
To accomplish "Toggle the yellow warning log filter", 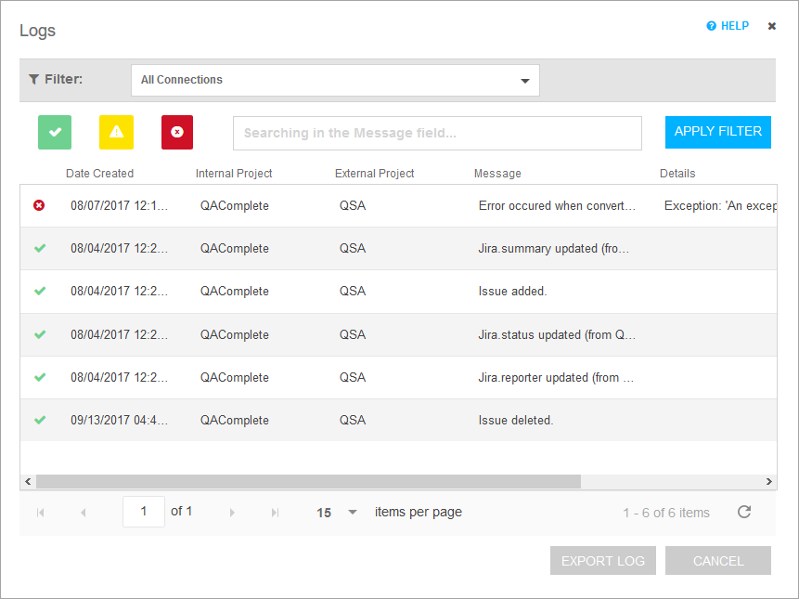I will click(x=115, y=132).
